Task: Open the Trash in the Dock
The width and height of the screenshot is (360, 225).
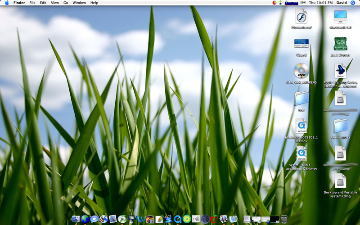Action: [x=284, y=219]
